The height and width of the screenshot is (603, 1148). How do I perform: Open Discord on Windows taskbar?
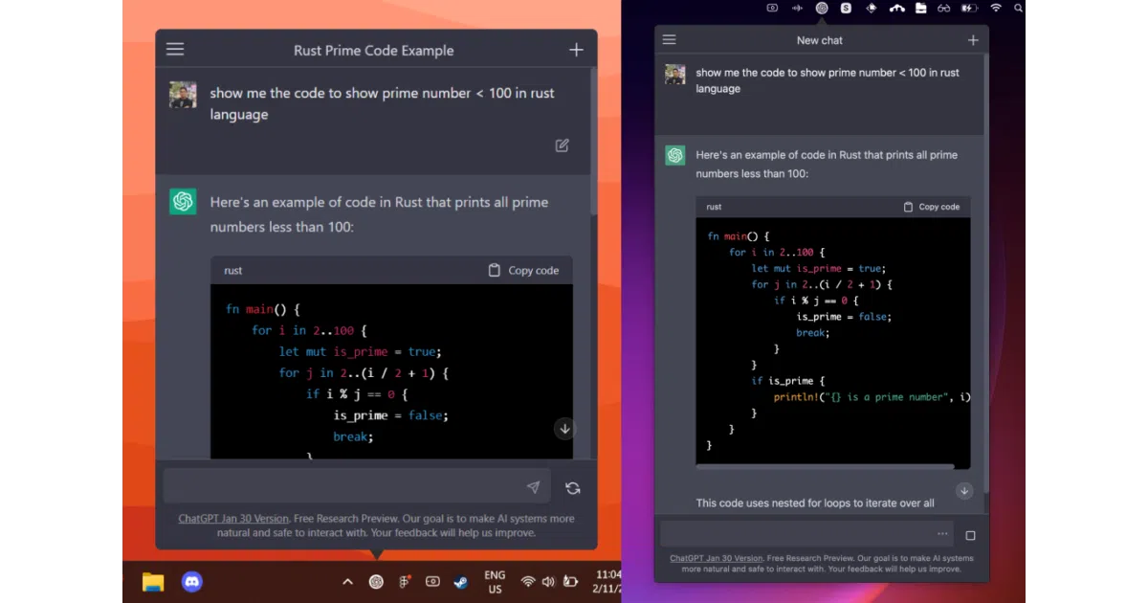coord(192,581)
